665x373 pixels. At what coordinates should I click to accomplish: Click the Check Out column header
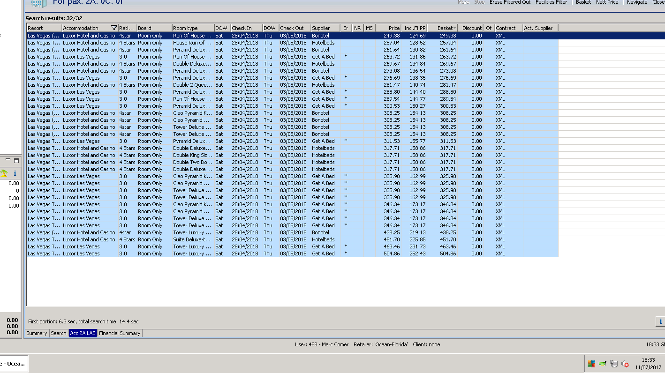coord(295,28)
